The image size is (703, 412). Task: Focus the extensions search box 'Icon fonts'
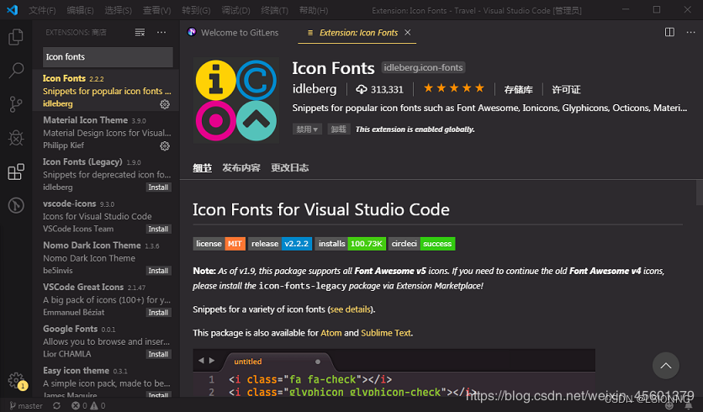pyautogui.click(x=108, y=57)
